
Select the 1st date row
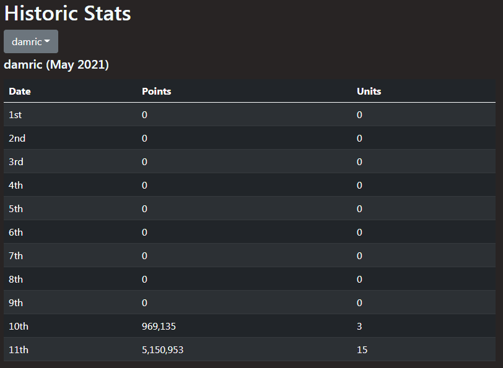[x=250, y=114]
